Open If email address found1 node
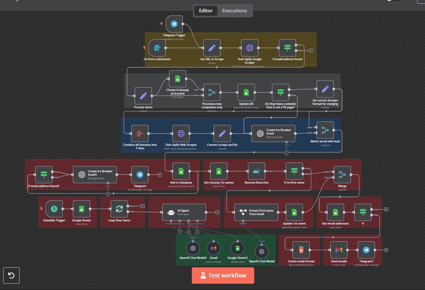 [x=44, y=174]
